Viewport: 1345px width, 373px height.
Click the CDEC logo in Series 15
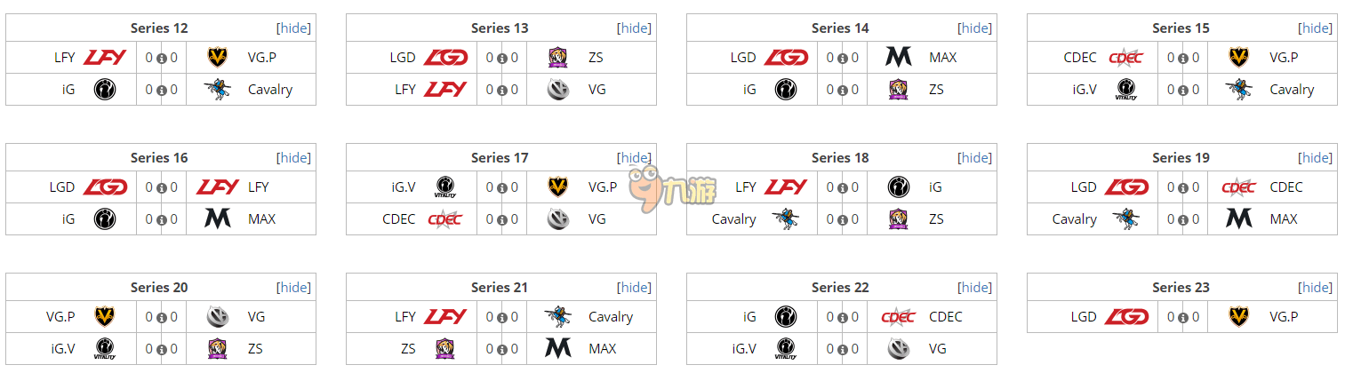(x=1125, y=58)
